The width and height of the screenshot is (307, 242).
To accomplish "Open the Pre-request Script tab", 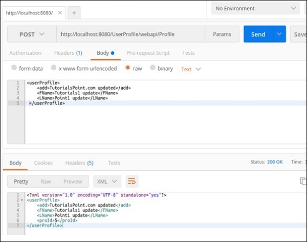I will (148, 53).
